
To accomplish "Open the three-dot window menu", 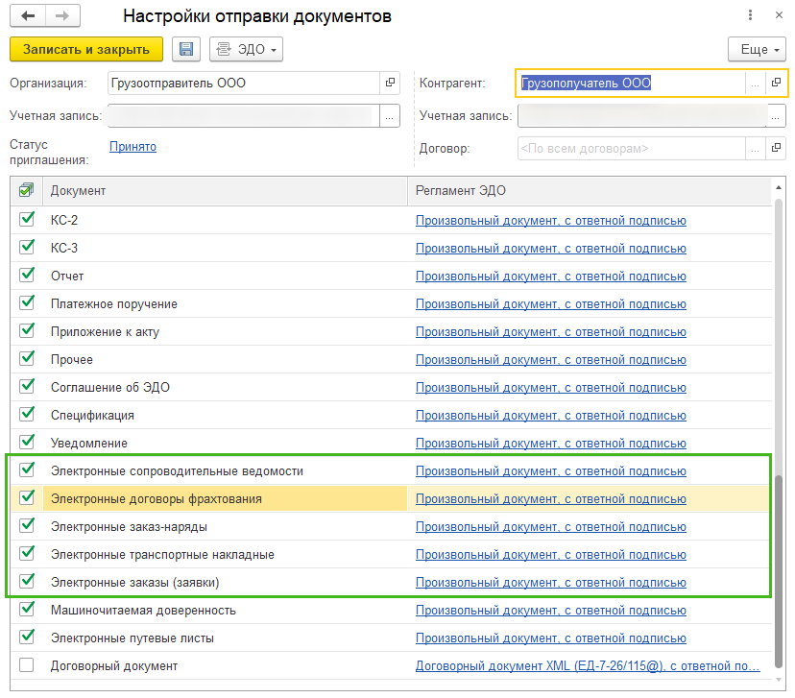I will [x=750, y=15].
